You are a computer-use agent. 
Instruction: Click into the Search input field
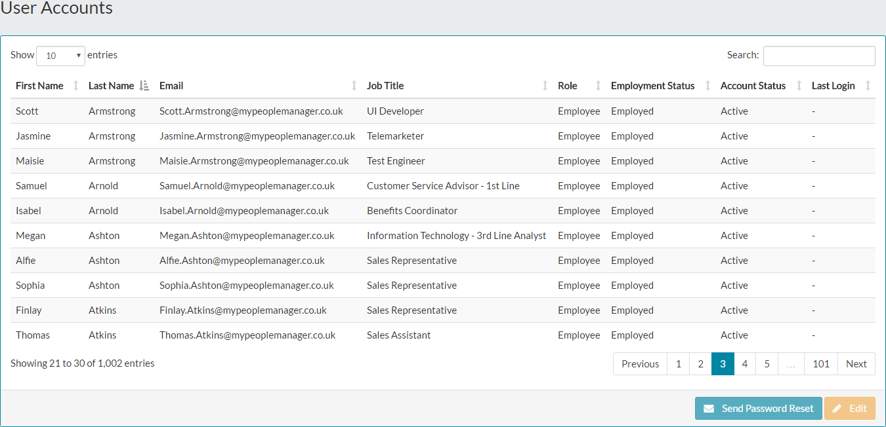click(x=819, y=56)
